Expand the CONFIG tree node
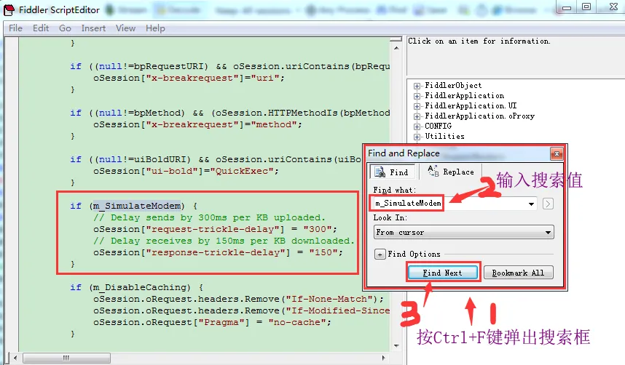This screenshot has height=365, width=625. coord(417,127)
